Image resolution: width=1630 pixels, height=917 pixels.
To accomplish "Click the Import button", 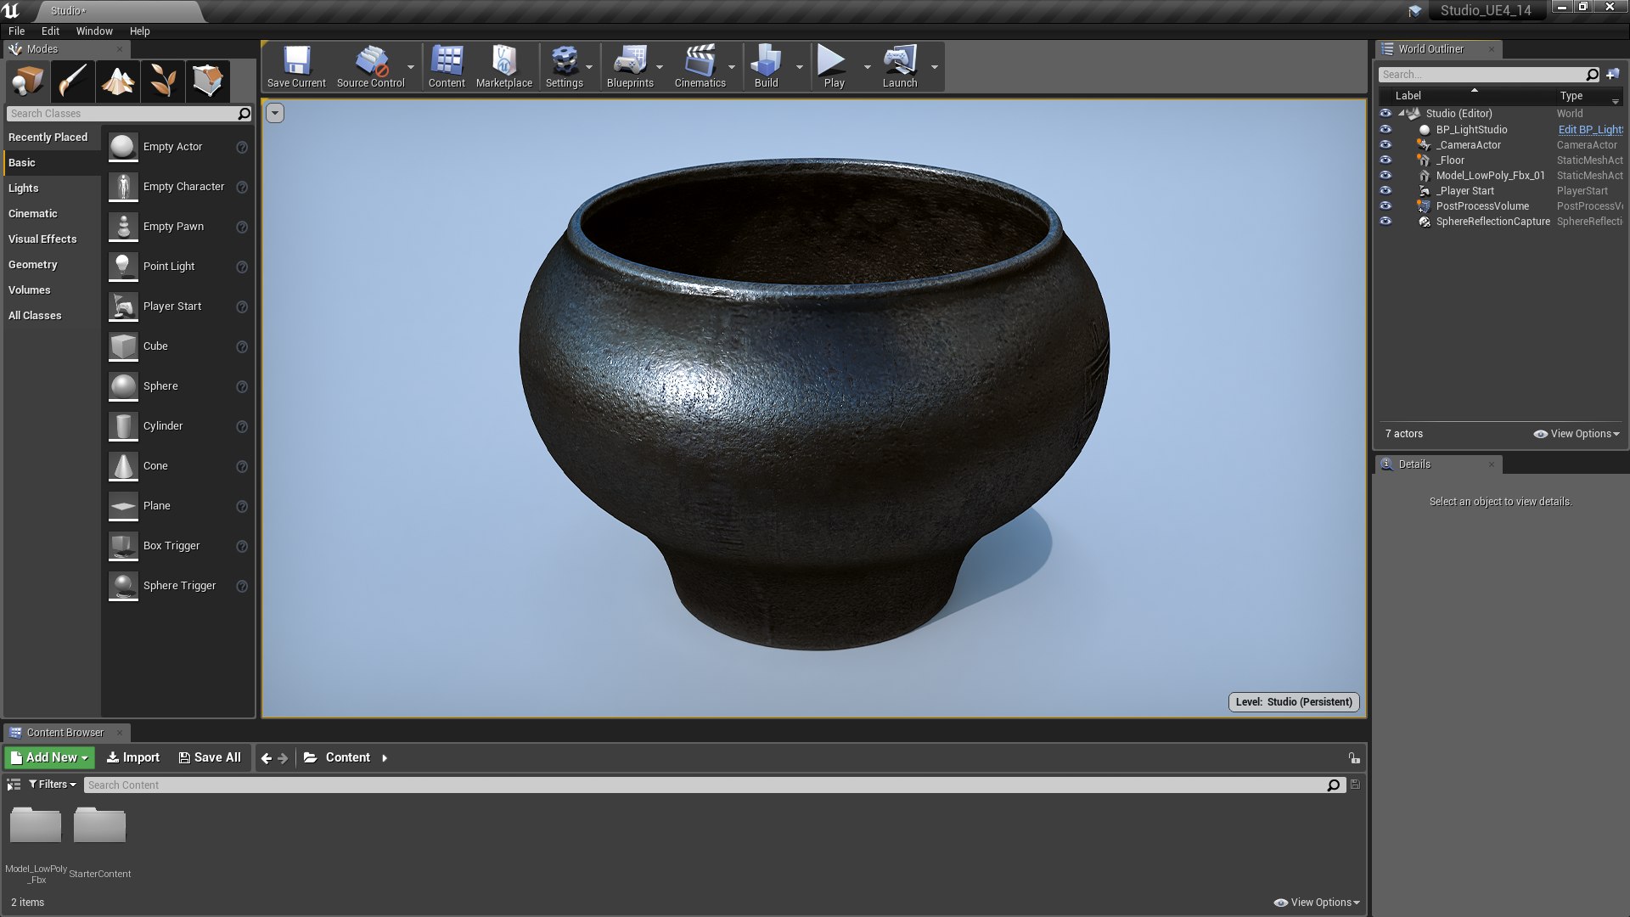I will (133, 757).
